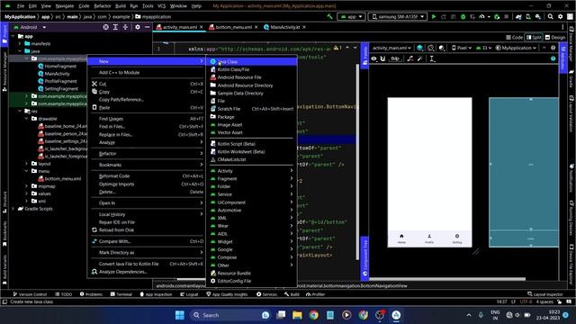The height and width of the screenshot is (324, 576).
Task: Open IDE settings gear in top toolbar
Action: point(560,16)
